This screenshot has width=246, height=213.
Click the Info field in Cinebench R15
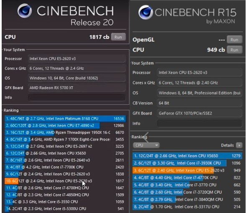(200, 123)
